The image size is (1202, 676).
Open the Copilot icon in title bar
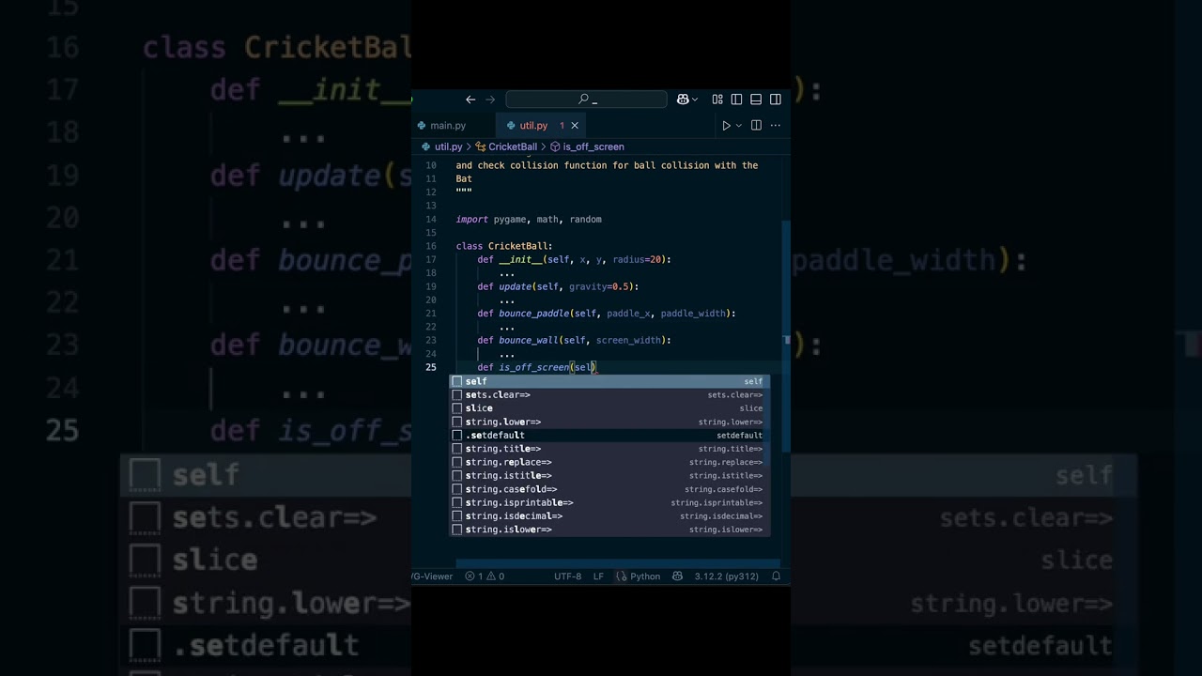(x=683, y=100)
